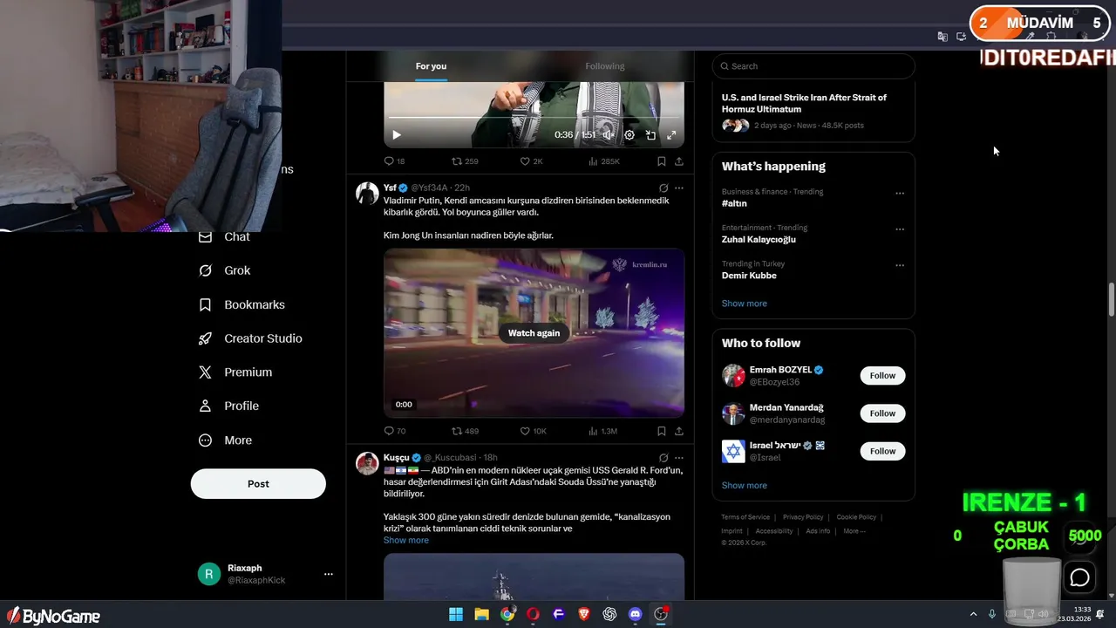1116x628 pixels.
Task: Open more options for Demir Kubbe trend
Action: click(x=900, y=265)
